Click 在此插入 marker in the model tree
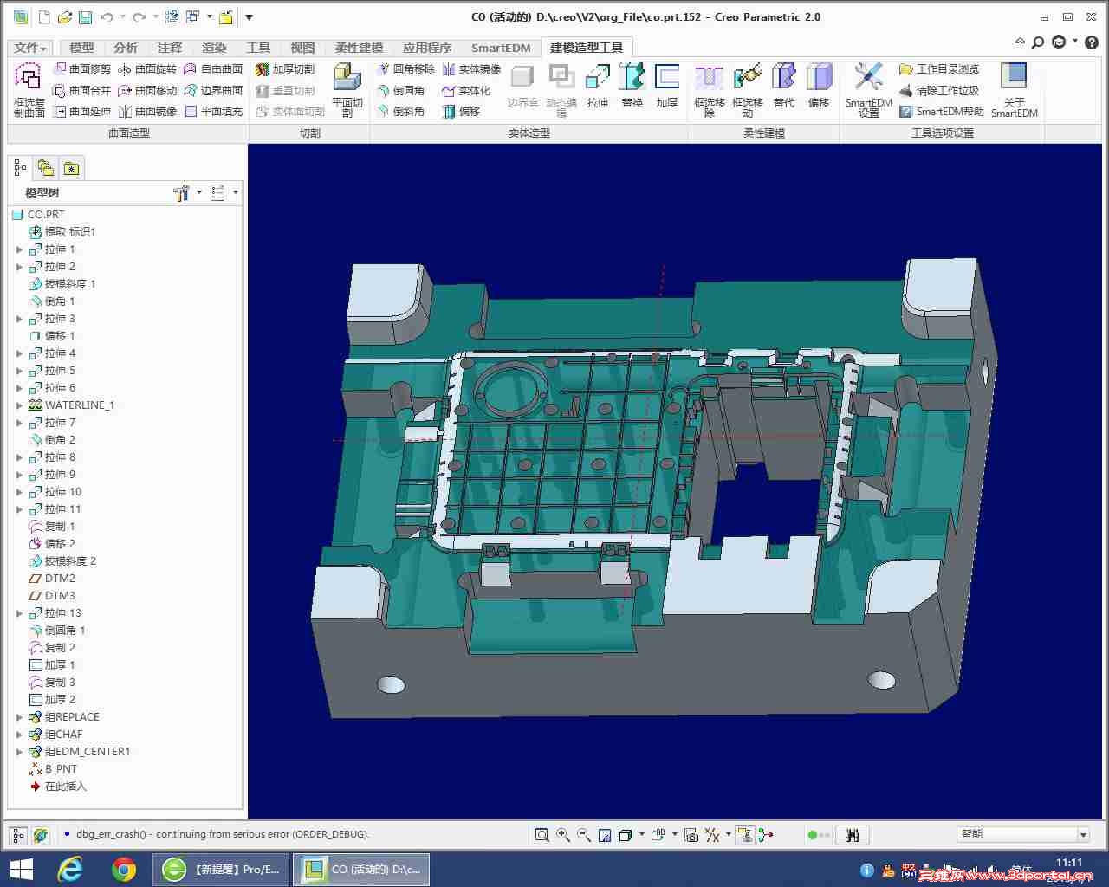This screenshot has height=887, width=1109. click(x=58, y=787)
